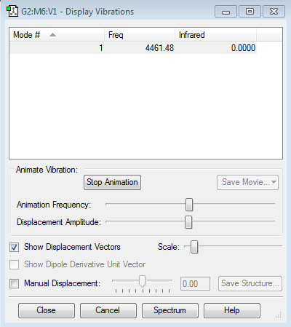Click the Mode # column header
The image size is (291, 327).
[57, 35]
